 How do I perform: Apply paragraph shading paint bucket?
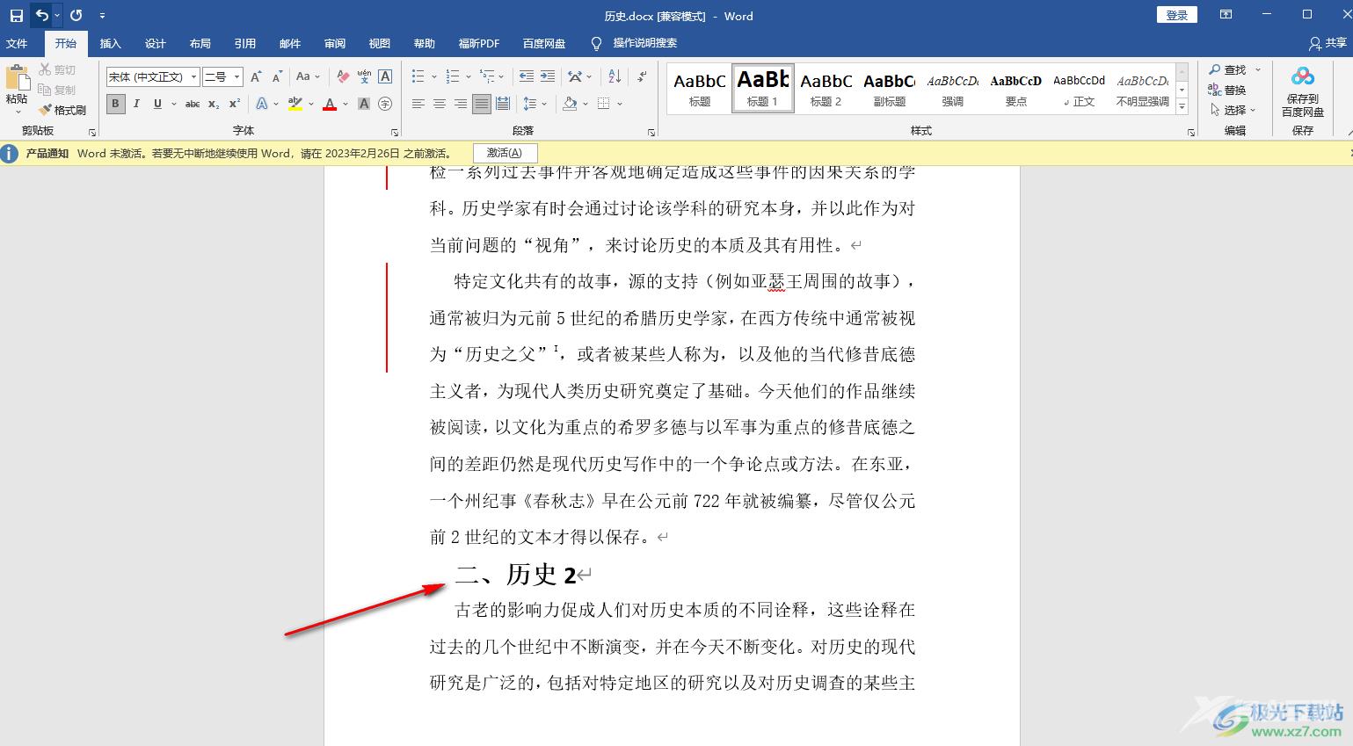coord(570,104)
